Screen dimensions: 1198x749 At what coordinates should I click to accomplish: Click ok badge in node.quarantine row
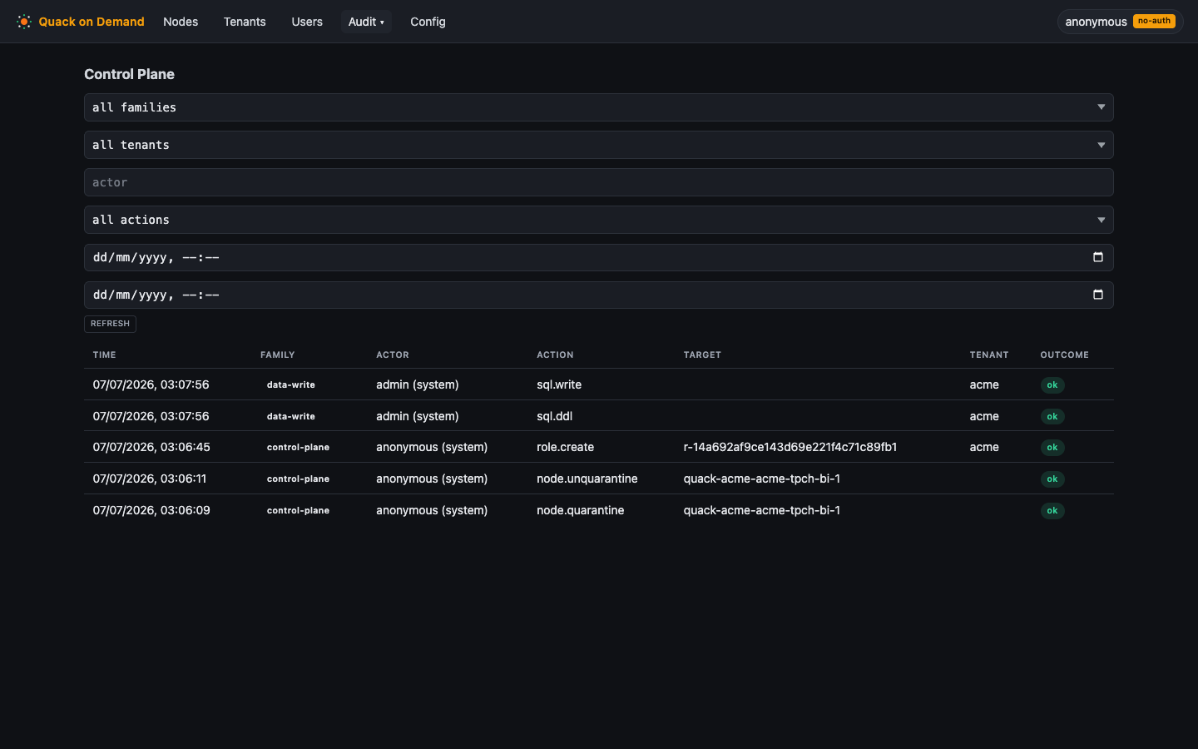click(1052, 511)
